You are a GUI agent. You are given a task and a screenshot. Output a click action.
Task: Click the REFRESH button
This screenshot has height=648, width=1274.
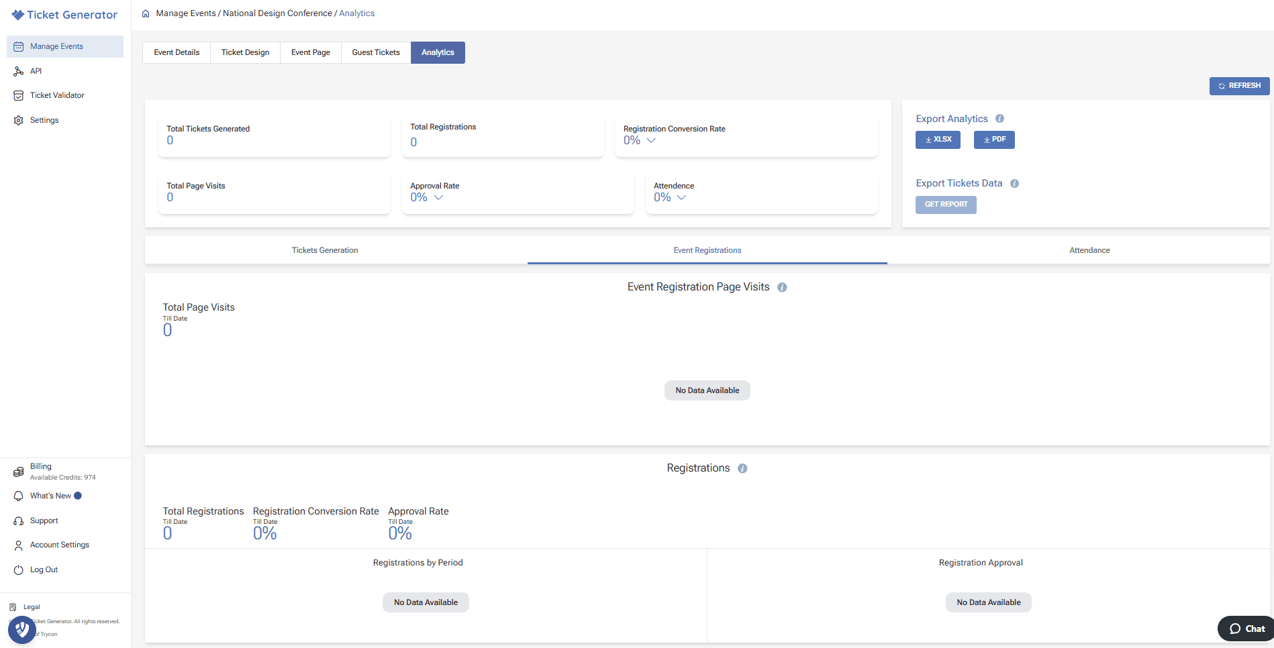pos(1239,86)
